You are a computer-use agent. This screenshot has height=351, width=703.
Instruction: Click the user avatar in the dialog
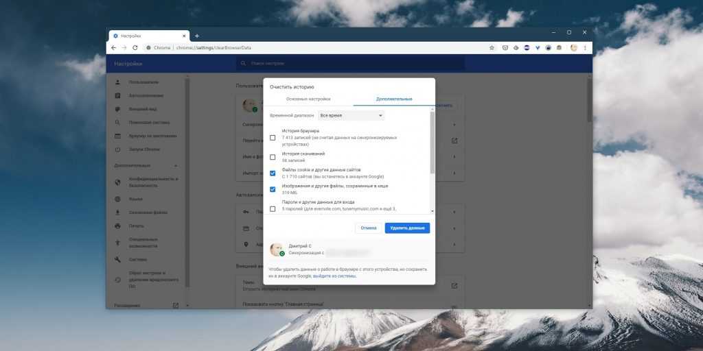(x=277, y=250)
